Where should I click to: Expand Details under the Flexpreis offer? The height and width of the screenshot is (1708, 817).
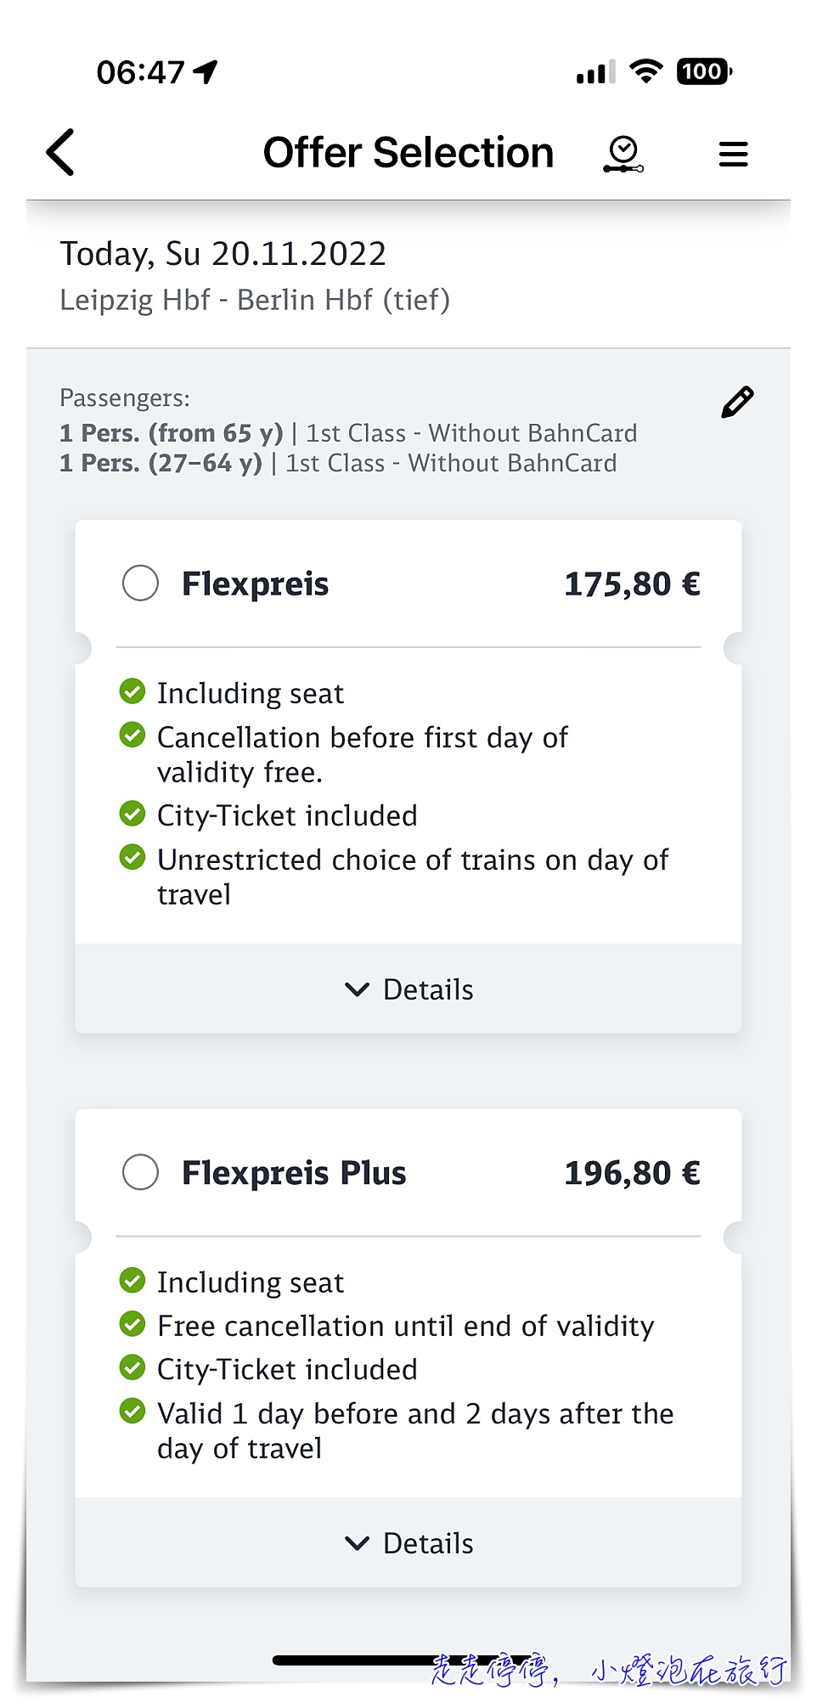[408, 989]
